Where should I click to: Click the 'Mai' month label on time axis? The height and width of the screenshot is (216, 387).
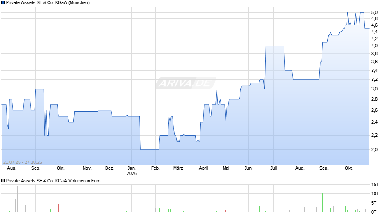click(226, 168)
